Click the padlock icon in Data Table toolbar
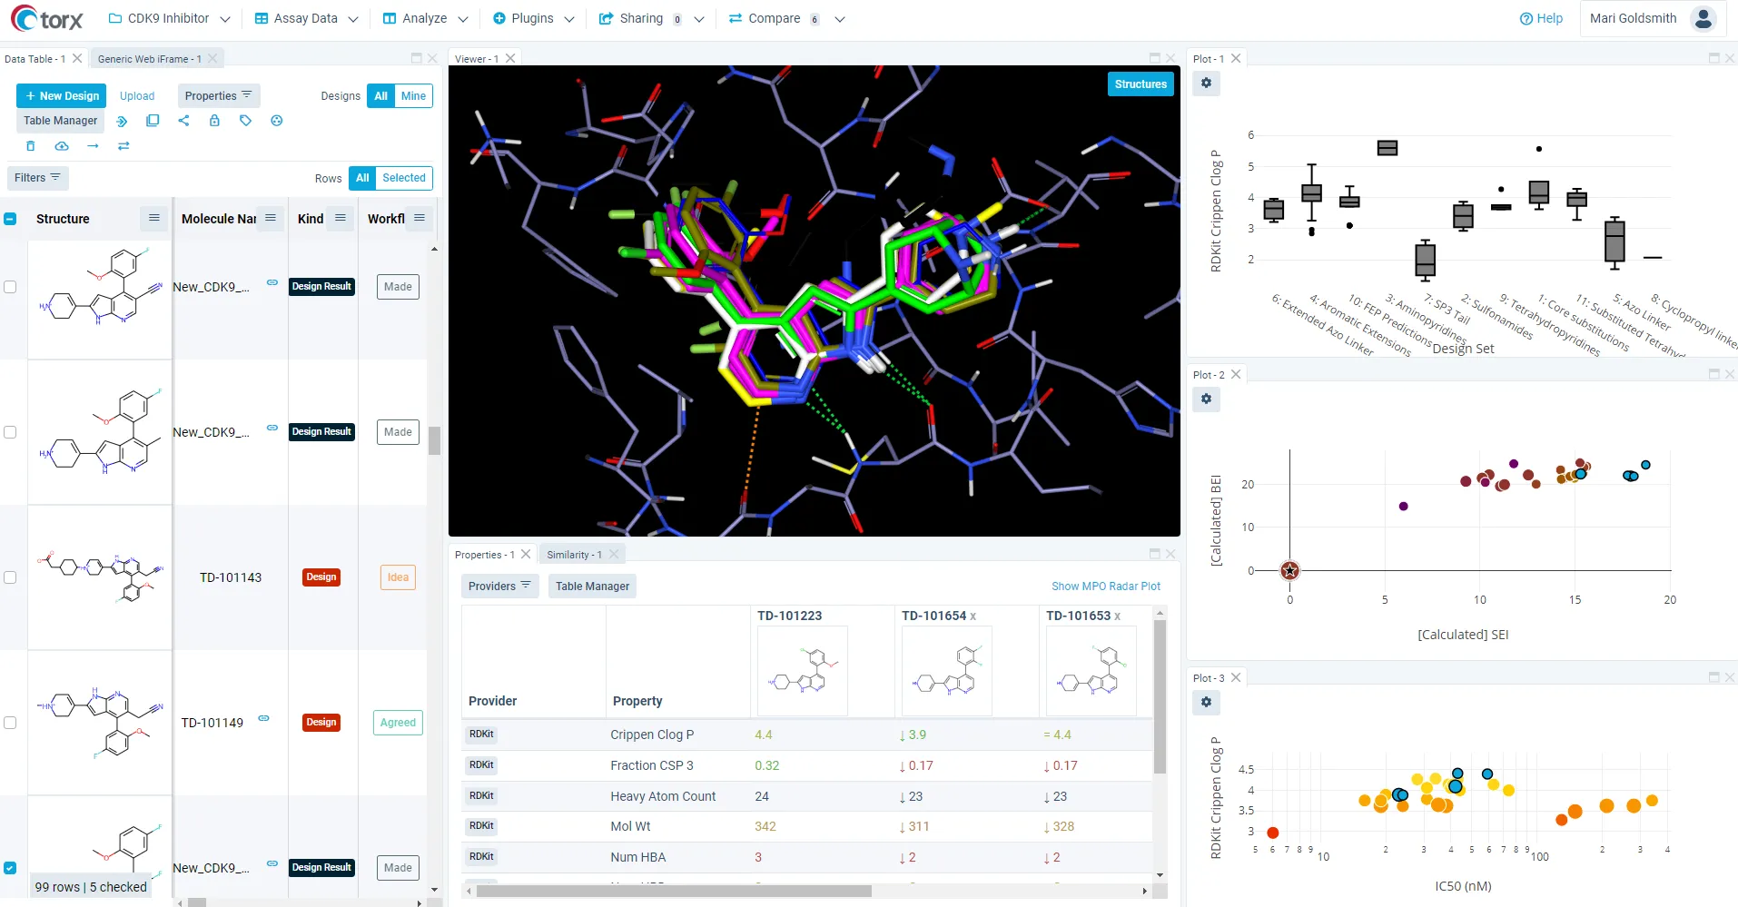Image resolution: width=1738 pixels, height=907 pixels. 214,121
